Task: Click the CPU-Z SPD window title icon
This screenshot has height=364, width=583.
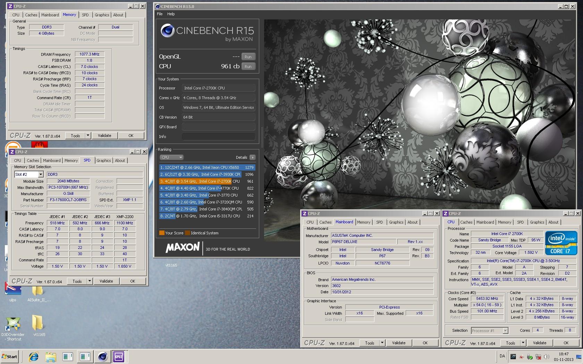Action: (x=12, y=152)
